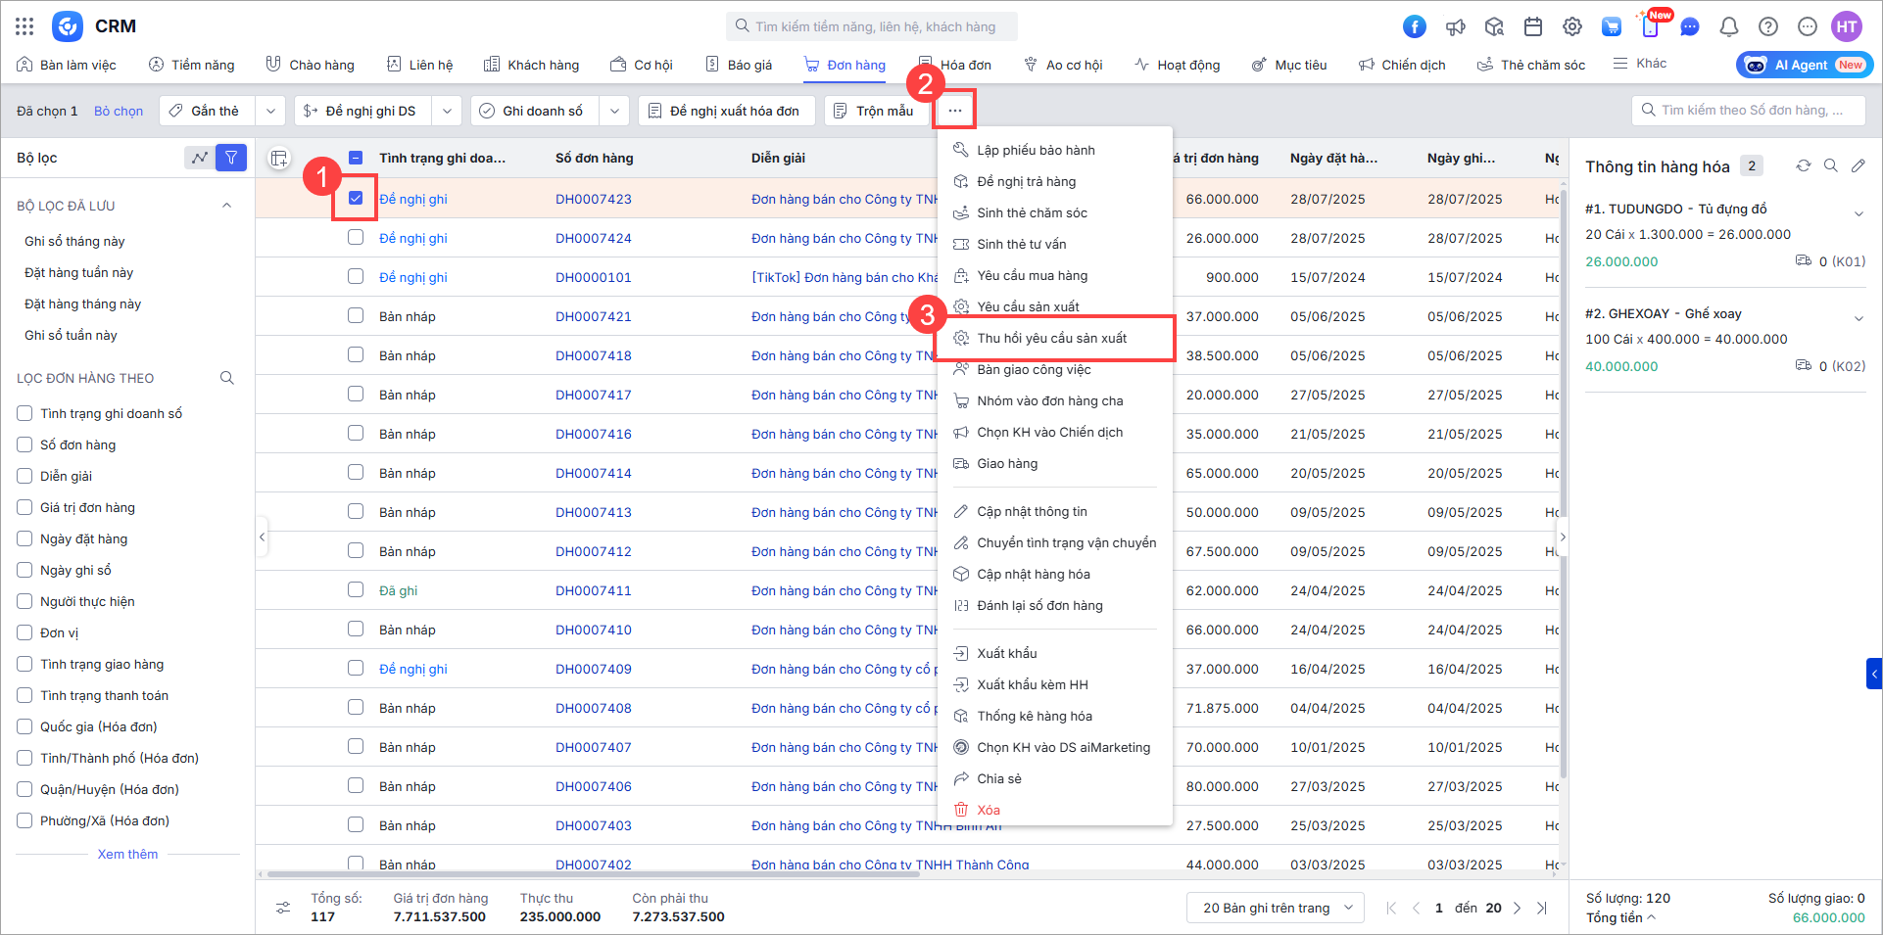Edit Thông tin hàng hóa with pencil icon
The width and height of the screenshot is (1883, 935).
[x=1859, y=165]
